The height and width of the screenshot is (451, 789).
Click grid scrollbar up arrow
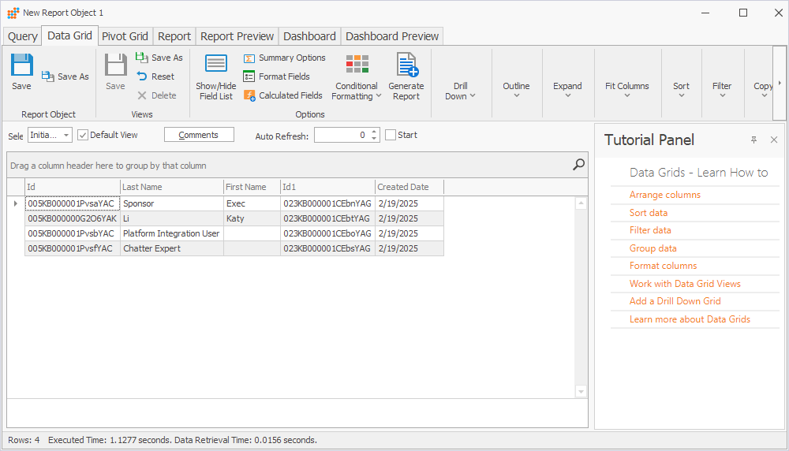pos(581,203)
